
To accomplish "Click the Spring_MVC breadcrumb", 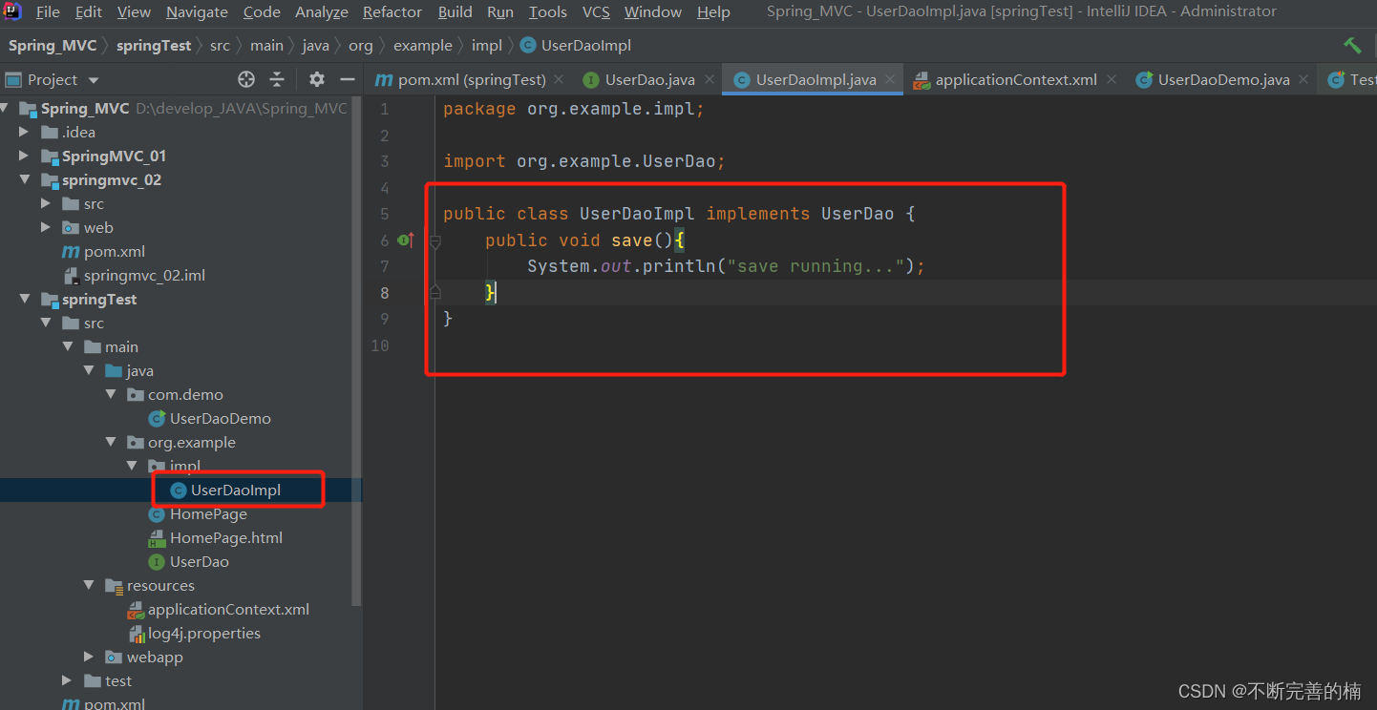I will [x=53, y=45].
